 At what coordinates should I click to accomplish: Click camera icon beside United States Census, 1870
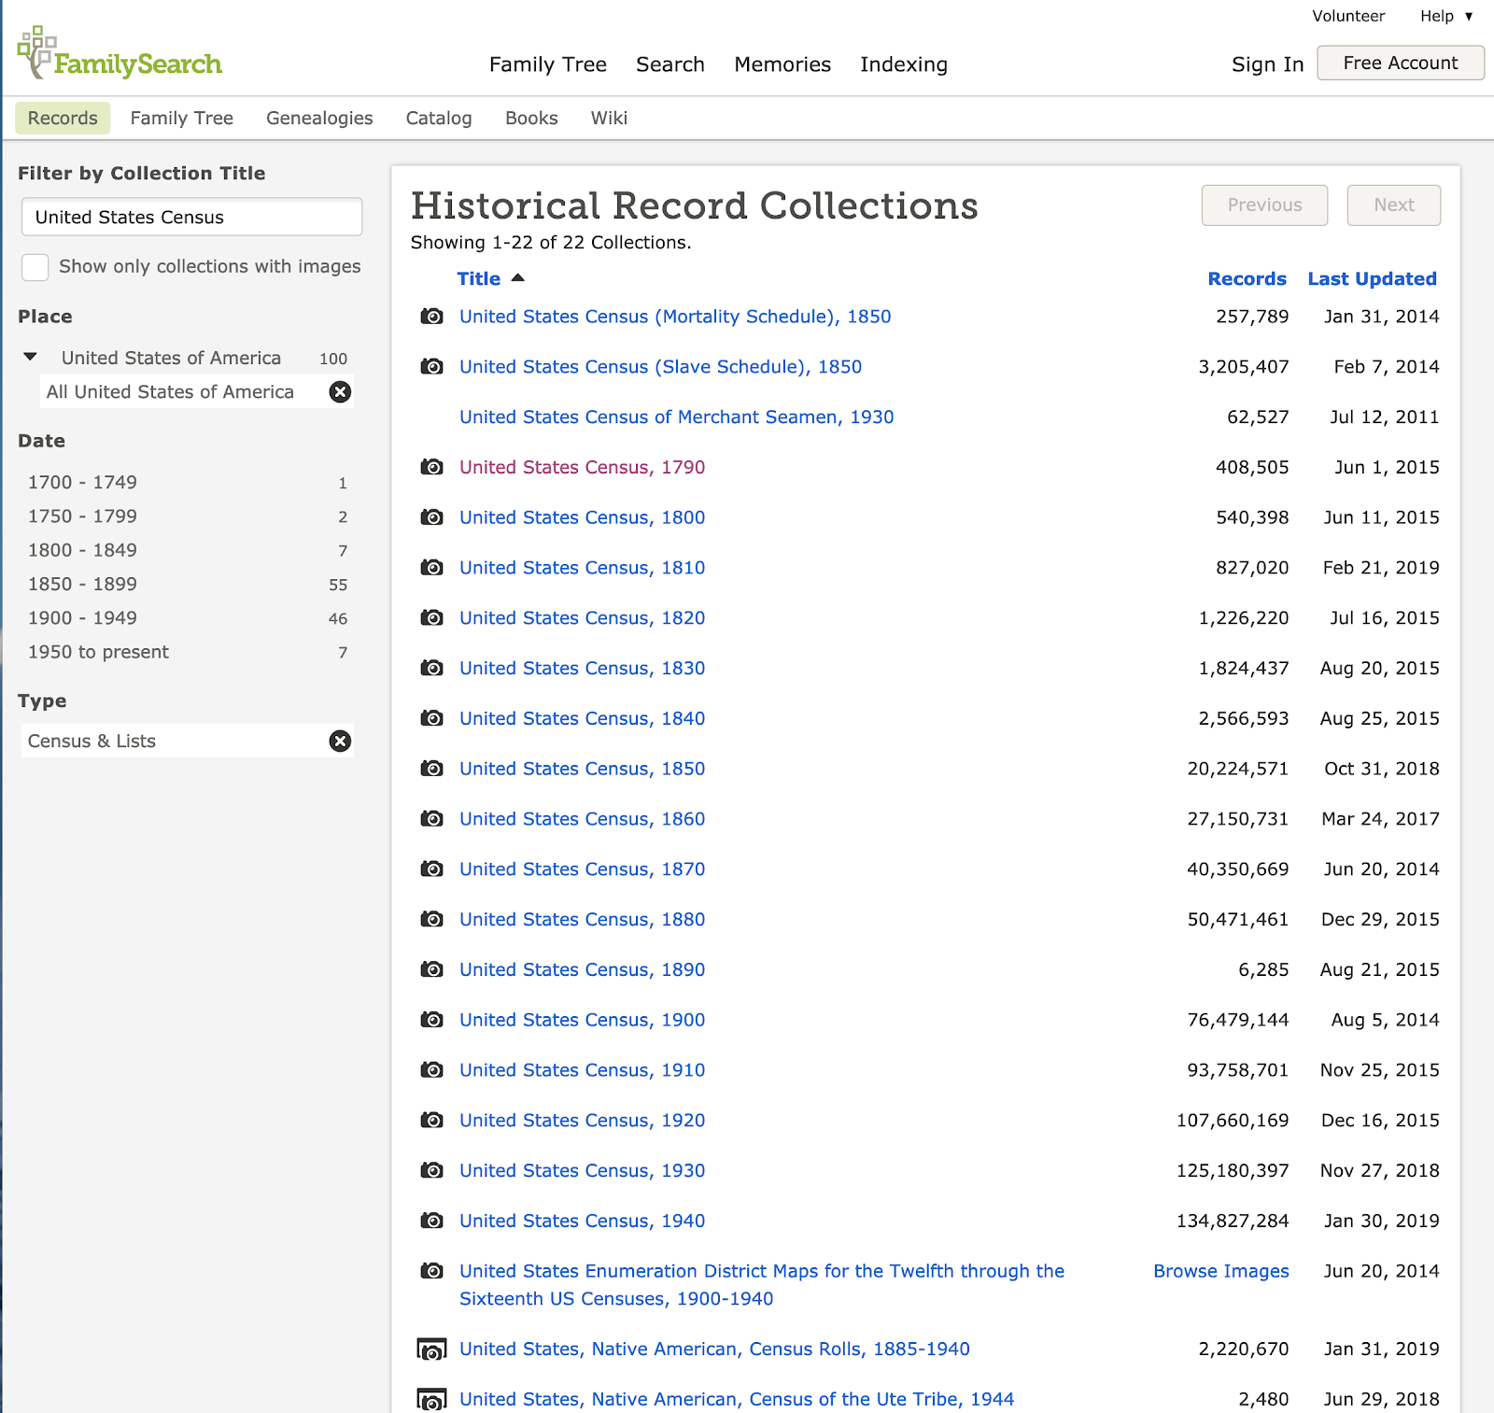pyautogui.click(x=431, y=869)
